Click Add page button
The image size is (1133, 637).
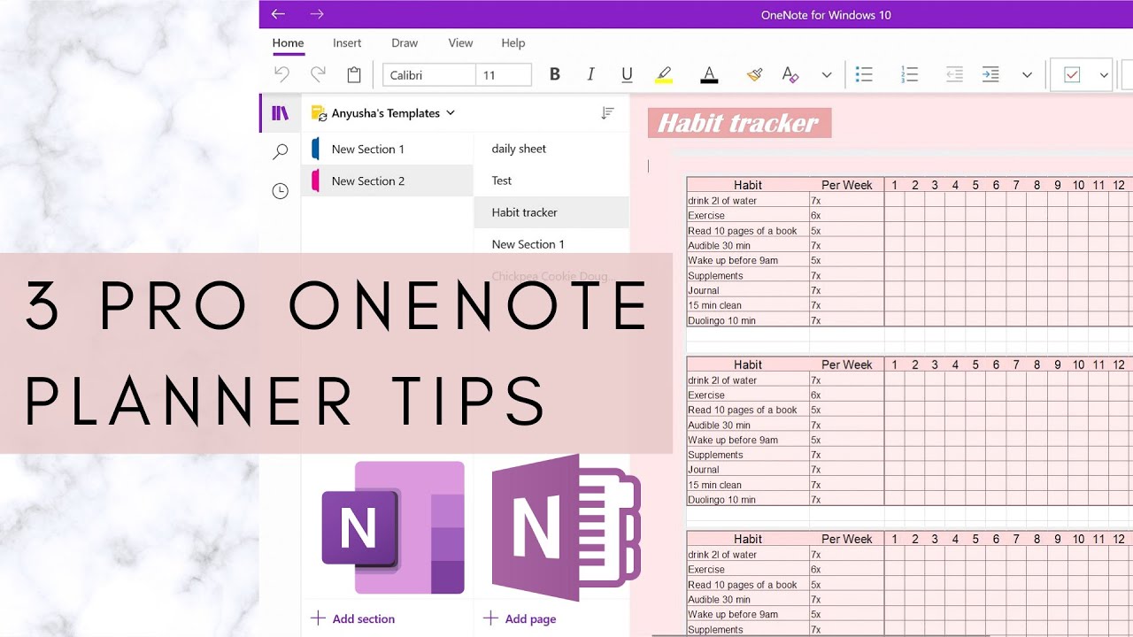520,618
